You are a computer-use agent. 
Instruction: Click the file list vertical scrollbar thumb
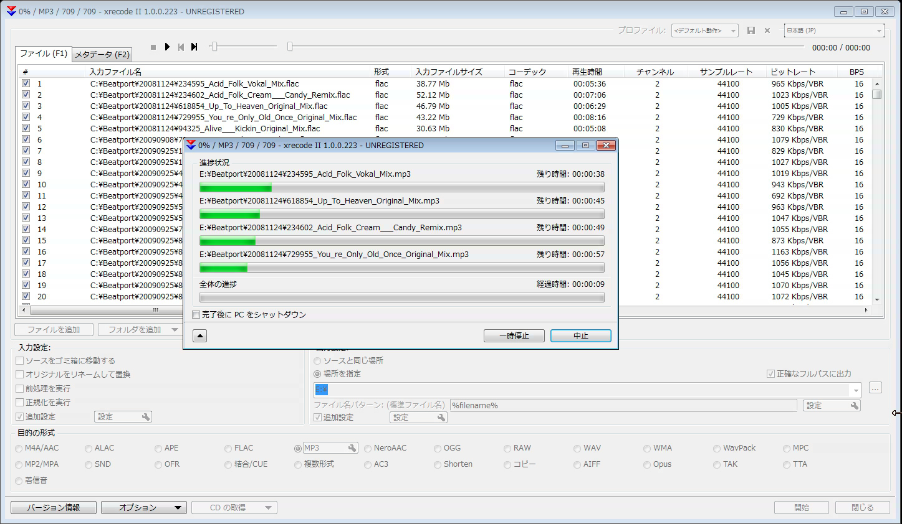click(x=876, y=95)
